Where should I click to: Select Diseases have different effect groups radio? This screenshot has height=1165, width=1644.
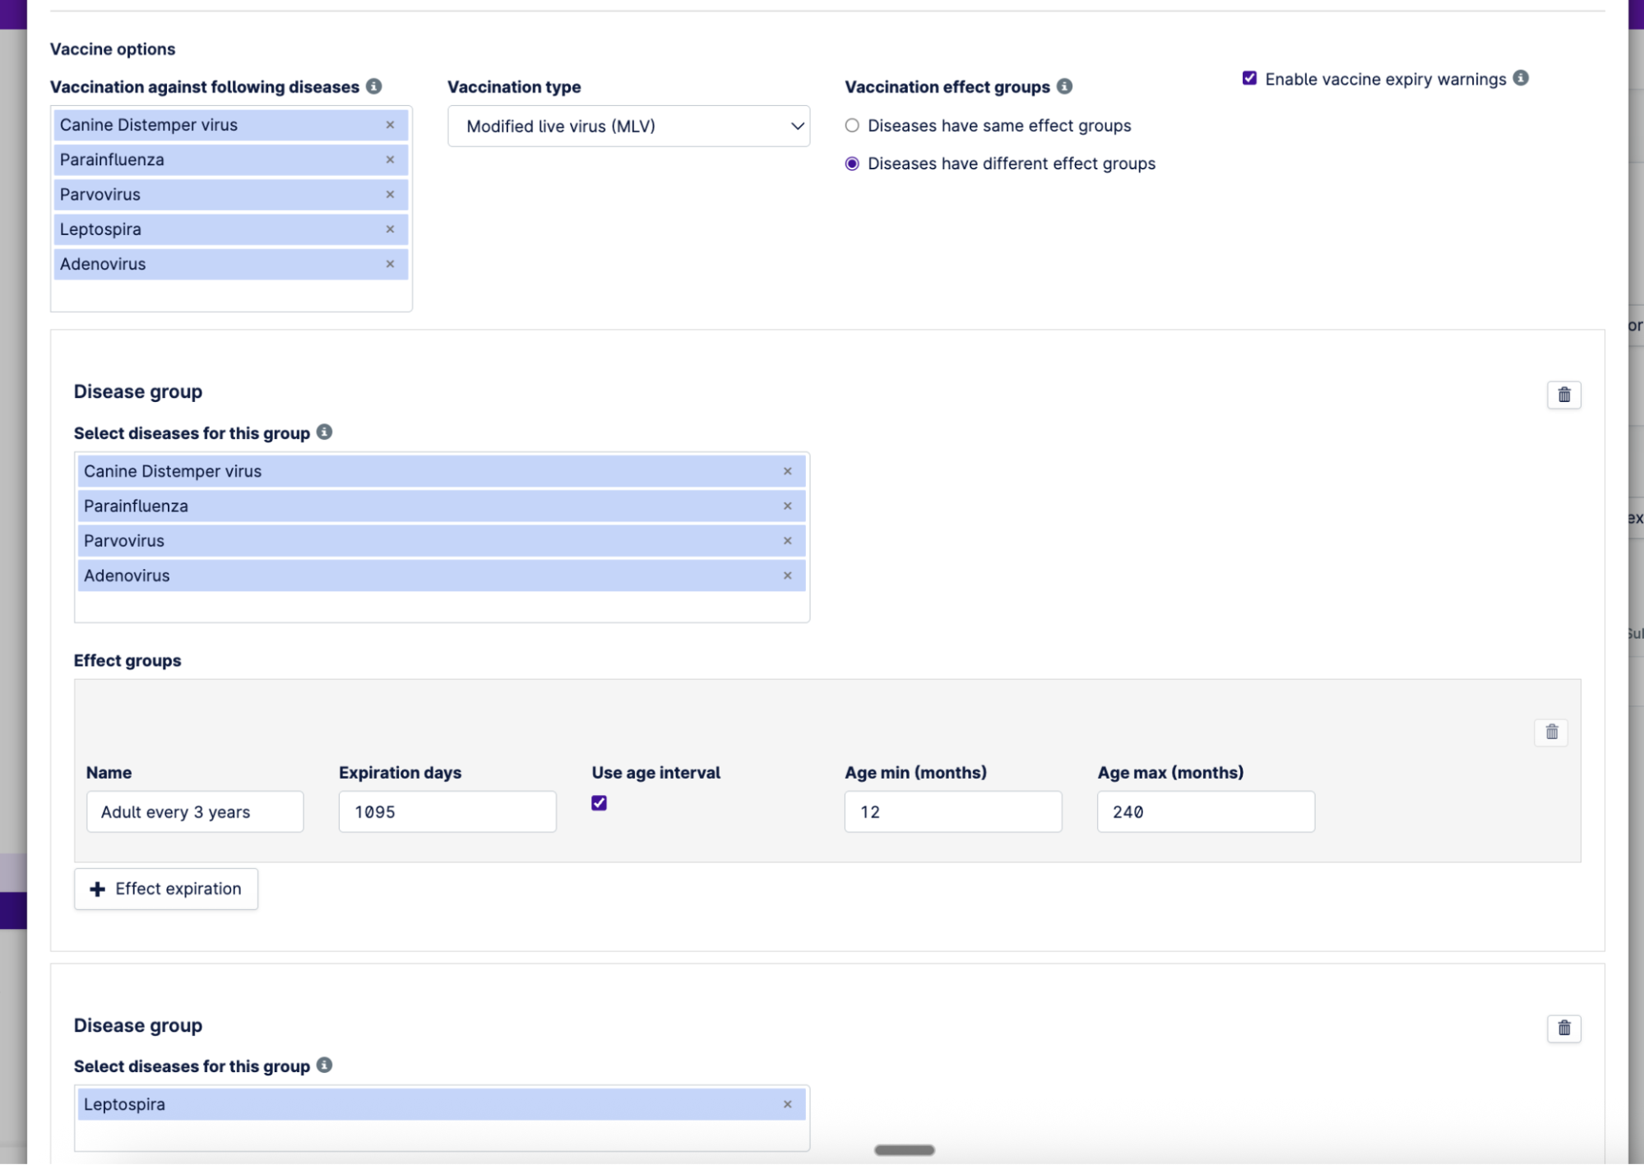pos(852,164)
